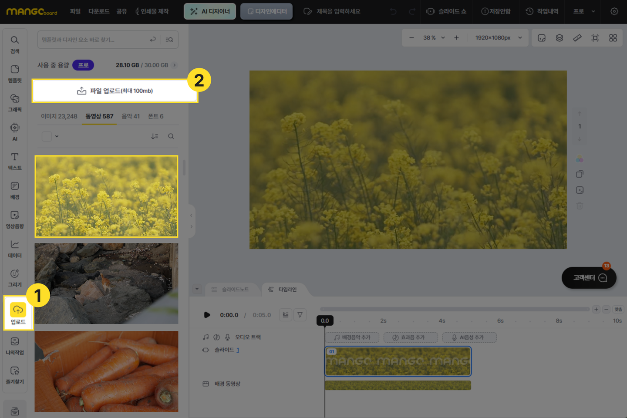This screenshot has width=627, height=418.
Task: Click the sort order icon in uploads
Action: pyautogui.click(x=155, y=136)
